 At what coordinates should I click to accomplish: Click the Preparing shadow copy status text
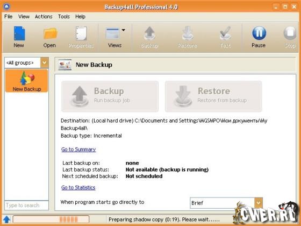pos(164,220)
